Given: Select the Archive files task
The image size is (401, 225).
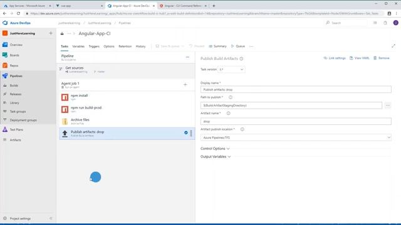Looking at the screenshot, I should click(x=127, y=121).
